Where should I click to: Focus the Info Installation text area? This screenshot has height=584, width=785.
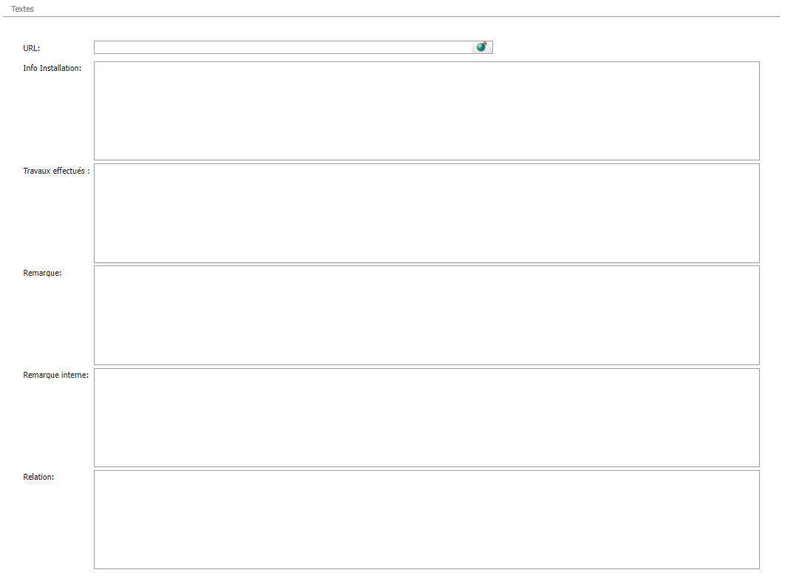(427, 111)
